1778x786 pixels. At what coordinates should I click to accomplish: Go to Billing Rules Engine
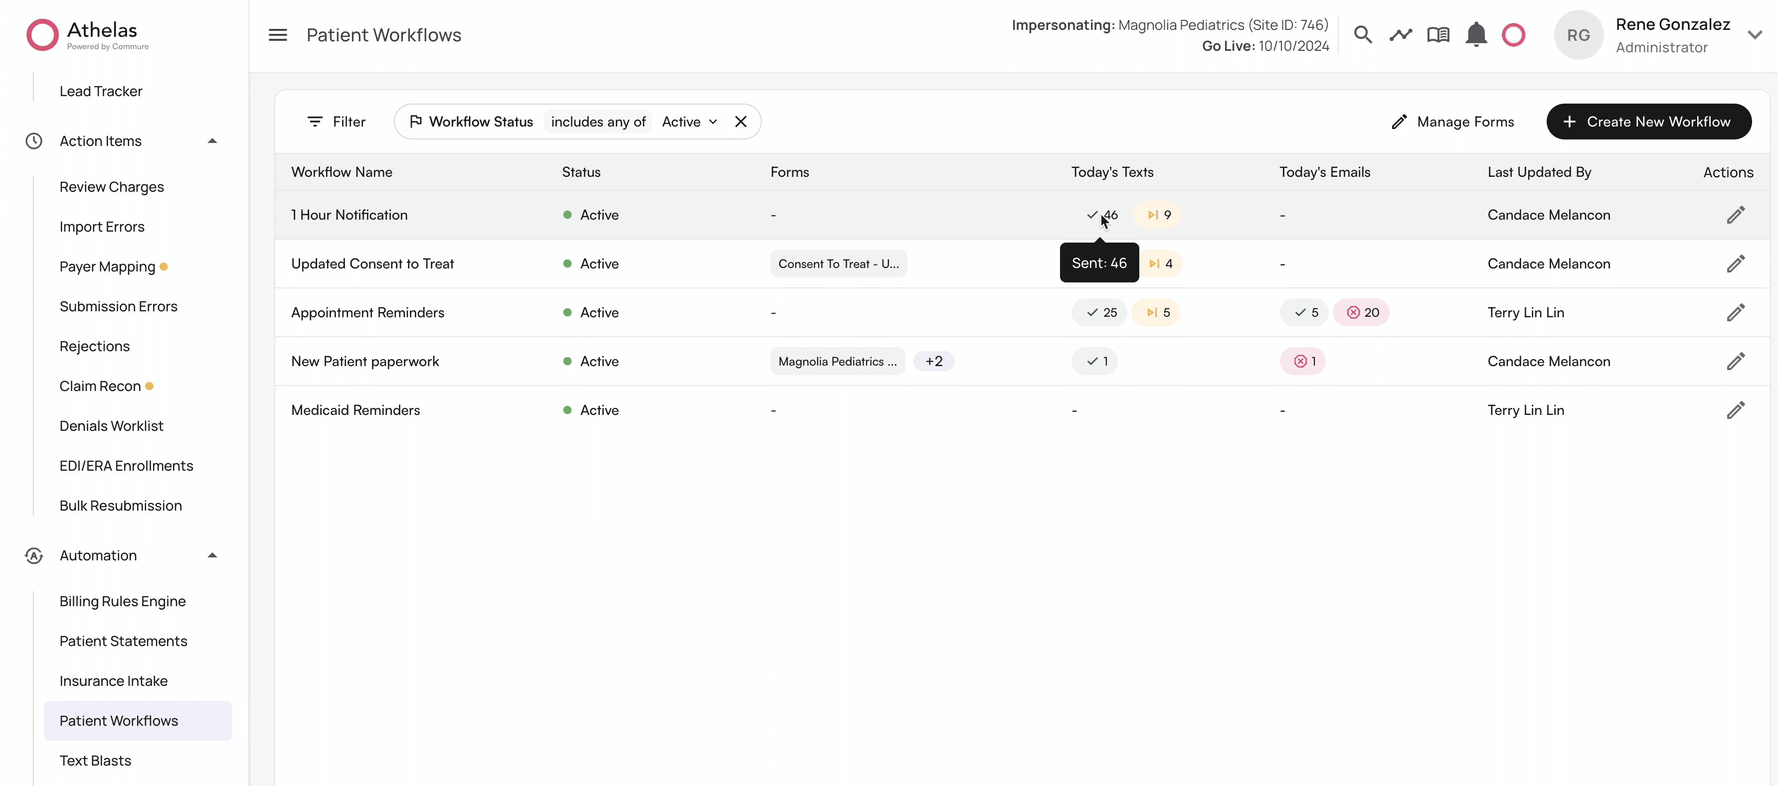[122, 601]
